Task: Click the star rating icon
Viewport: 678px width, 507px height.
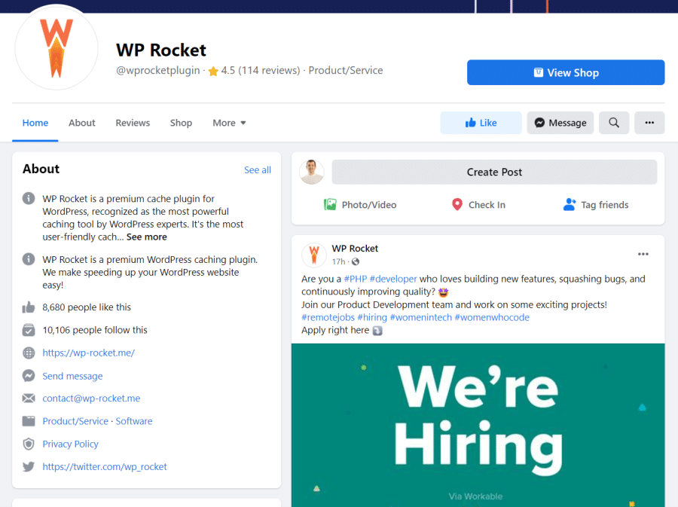Action: (x=212, y=72)
